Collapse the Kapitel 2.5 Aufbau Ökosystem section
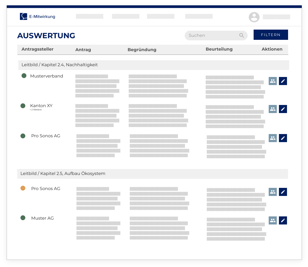The width and height of the screenshot is (308, 267). [63, 174]
